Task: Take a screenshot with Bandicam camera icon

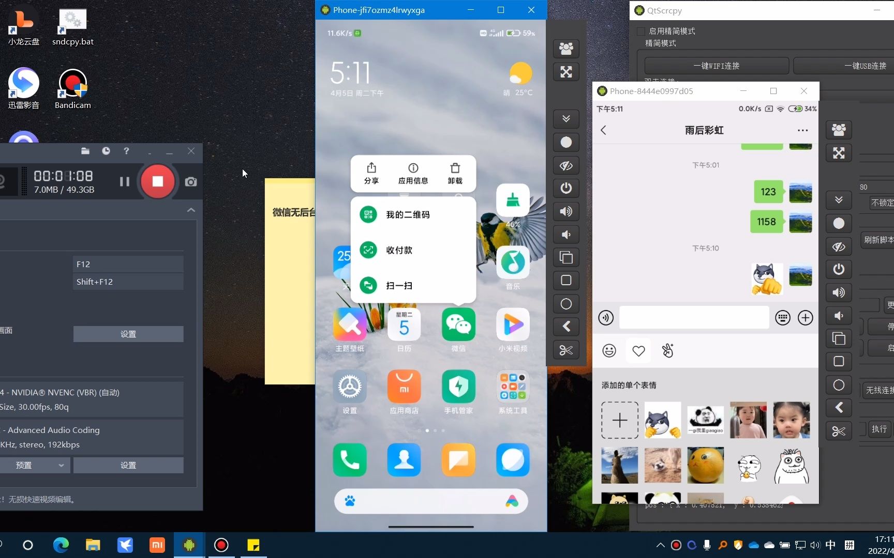Action: tap(191, 182)
